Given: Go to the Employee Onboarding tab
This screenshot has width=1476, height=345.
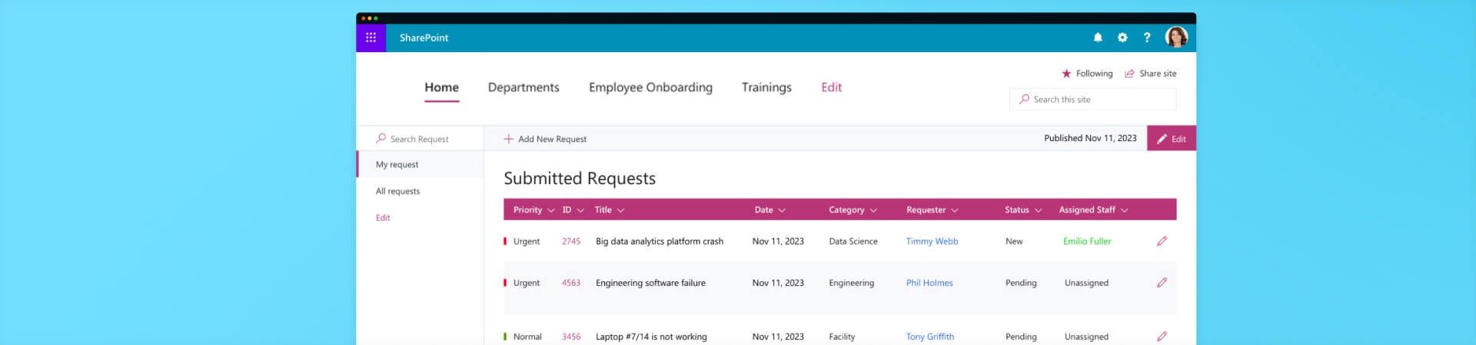Looking at the screenshot, I should pyautogui.click(x=650, y=87).
